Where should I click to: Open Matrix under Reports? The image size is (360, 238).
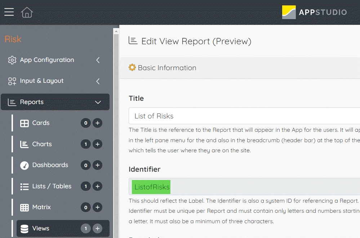pyautogui.click(x=41, y=207)
